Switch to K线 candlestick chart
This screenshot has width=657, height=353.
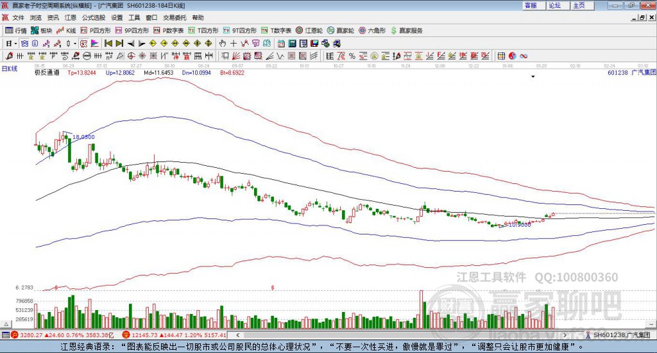tap(66, 30)
